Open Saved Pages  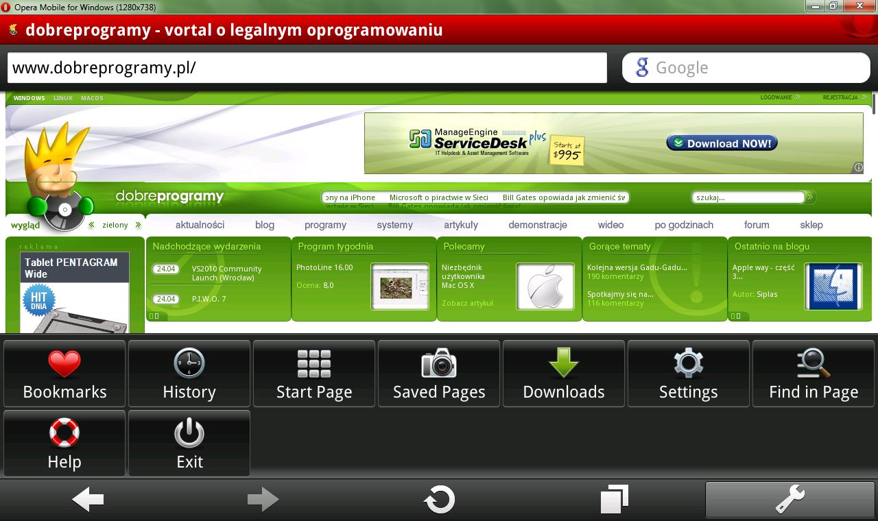point(439,374)
